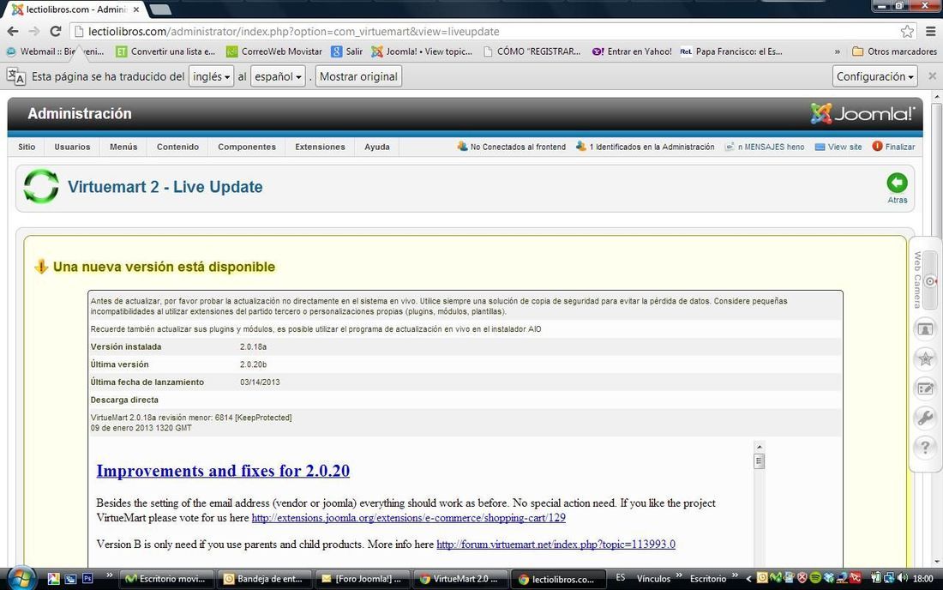
Task: Click 1 Identificados en la Administración status
Action: (x=652, y=147)
